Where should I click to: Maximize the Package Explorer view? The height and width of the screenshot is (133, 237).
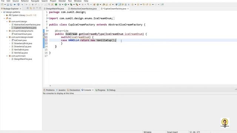40,8
